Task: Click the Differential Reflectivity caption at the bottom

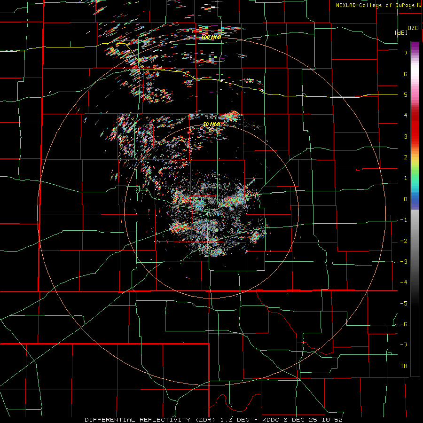Action: [213, 420]
